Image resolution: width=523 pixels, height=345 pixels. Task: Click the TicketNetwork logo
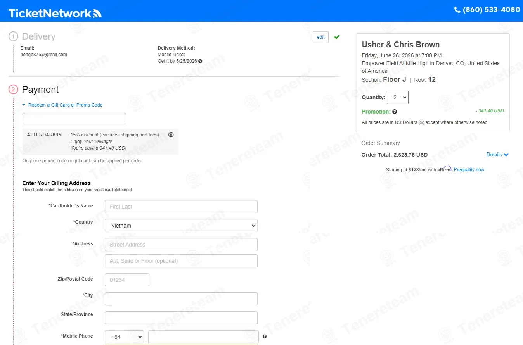[55, 13]
